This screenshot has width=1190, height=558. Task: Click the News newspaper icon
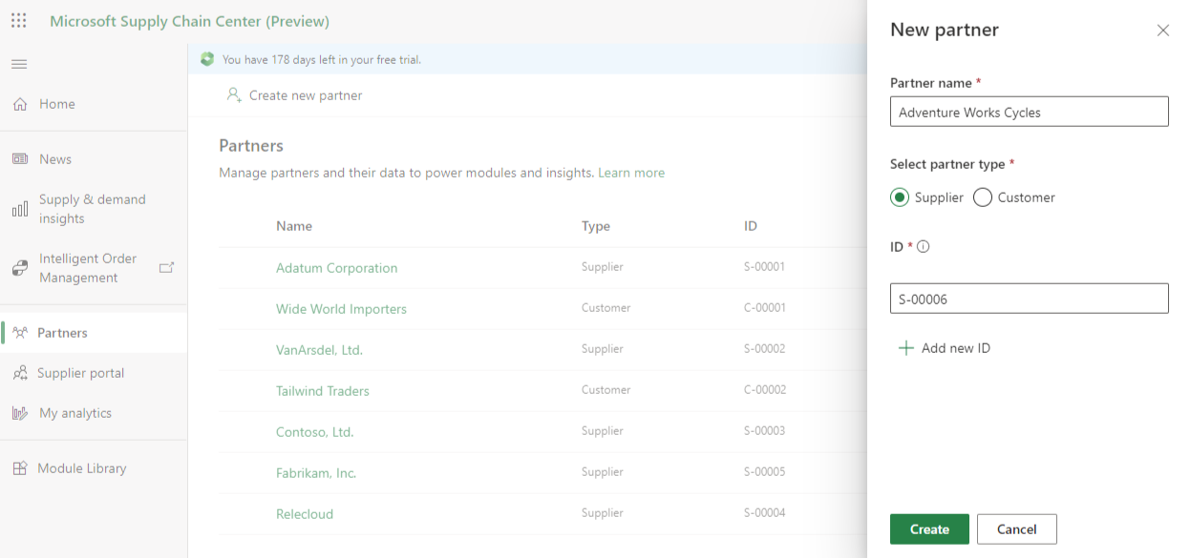20,159
